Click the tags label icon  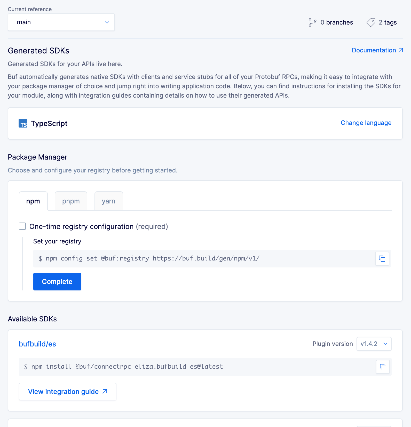pyautogui.click(x=371, y=22)
